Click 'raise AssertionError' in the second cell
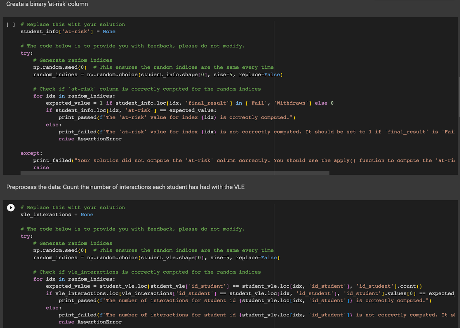This screenshot has width=460, height=328. (x=90, y=322)
